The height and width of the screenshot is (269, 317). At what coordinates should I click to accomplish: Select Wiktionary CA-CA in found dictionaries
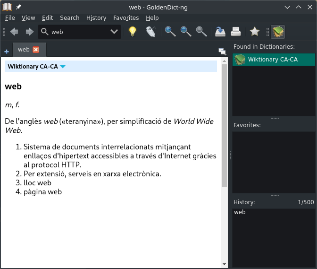tap(273, 60)
